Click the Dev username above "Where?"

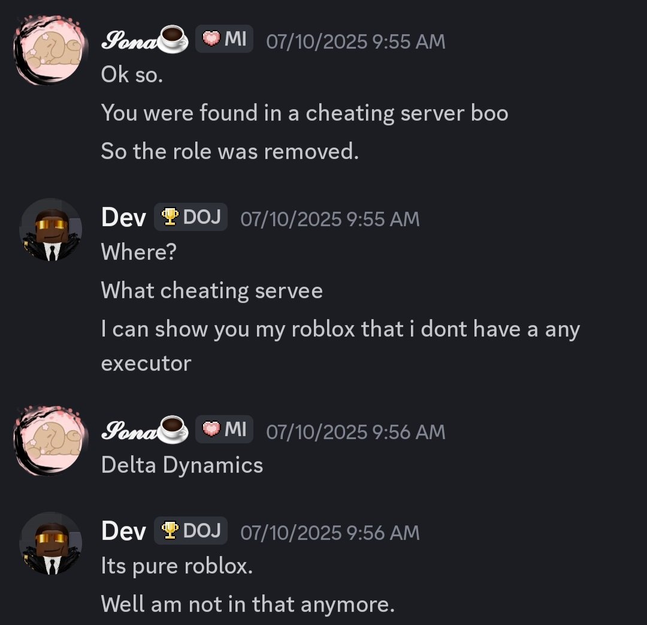[123, 218]
